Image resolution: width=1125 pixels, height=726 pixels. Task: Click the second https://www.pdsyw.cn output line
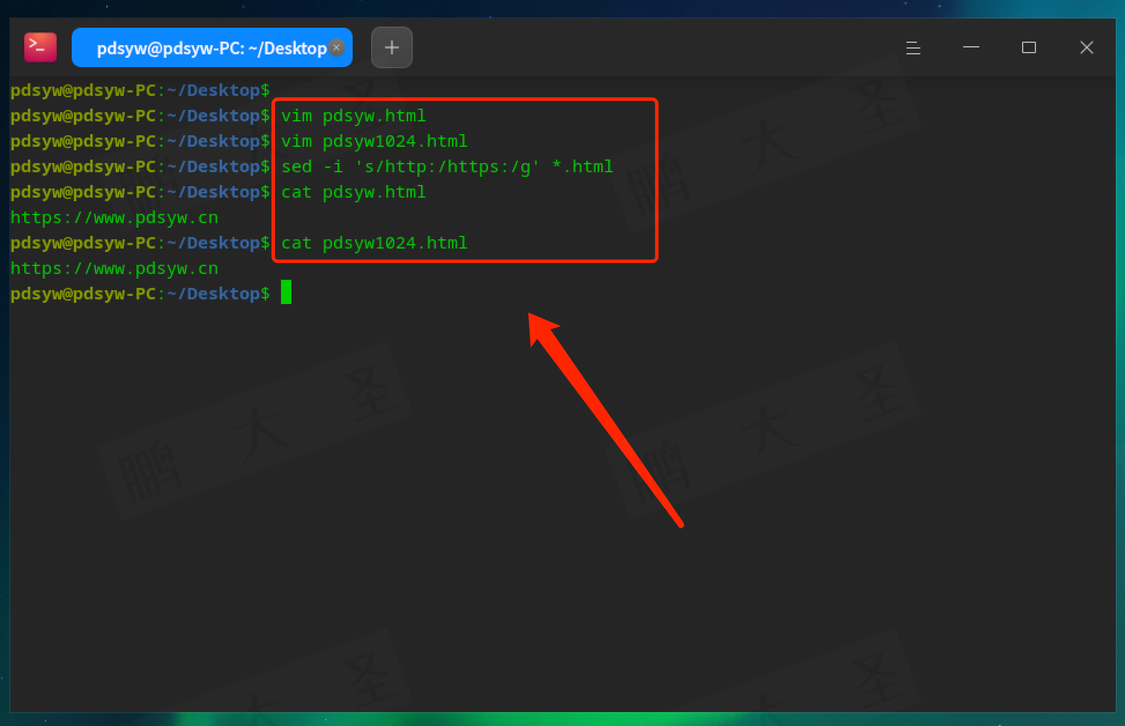(x=114, y=269)
